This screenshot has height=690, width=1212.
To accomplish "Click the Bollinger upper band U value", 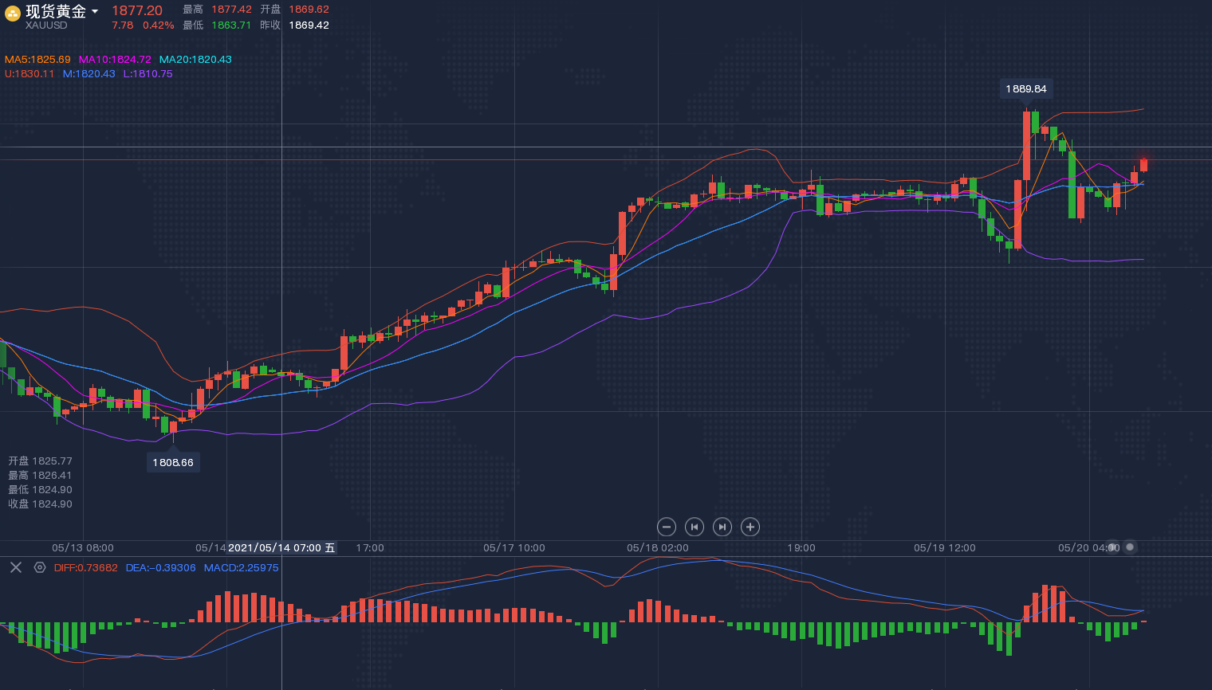I will pos(30,74).
